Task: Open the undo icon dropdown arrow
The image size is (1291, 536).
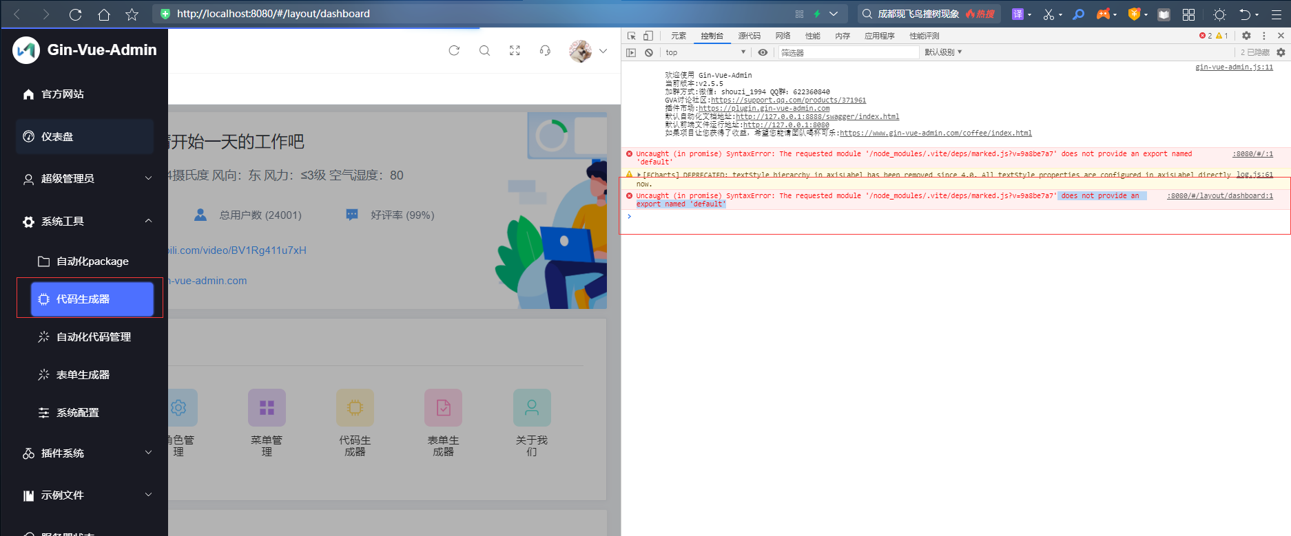Action: click(x=1257, y=14)
